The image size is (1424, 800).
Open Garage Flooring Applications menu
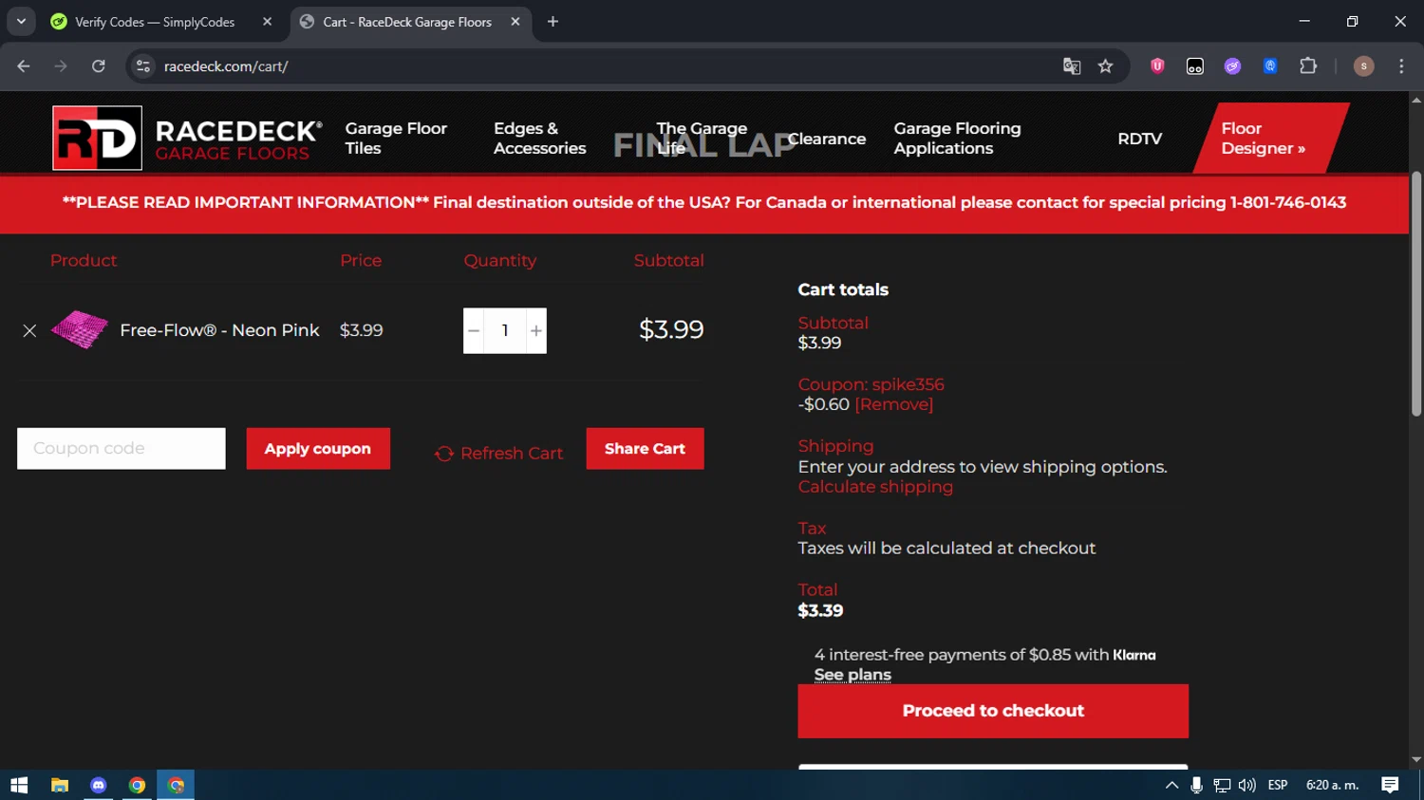(957, 139)
